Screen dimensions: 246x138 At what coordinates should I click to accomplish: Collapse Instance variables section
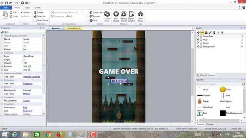point(2,73)
